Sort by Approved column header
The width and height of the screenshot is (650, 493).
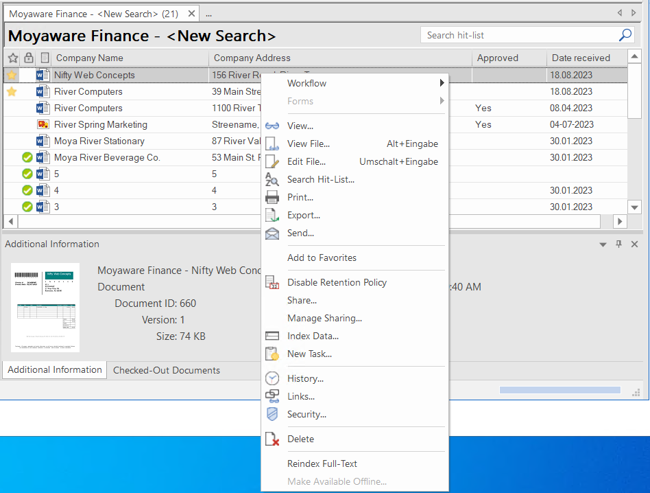(509, 58)
